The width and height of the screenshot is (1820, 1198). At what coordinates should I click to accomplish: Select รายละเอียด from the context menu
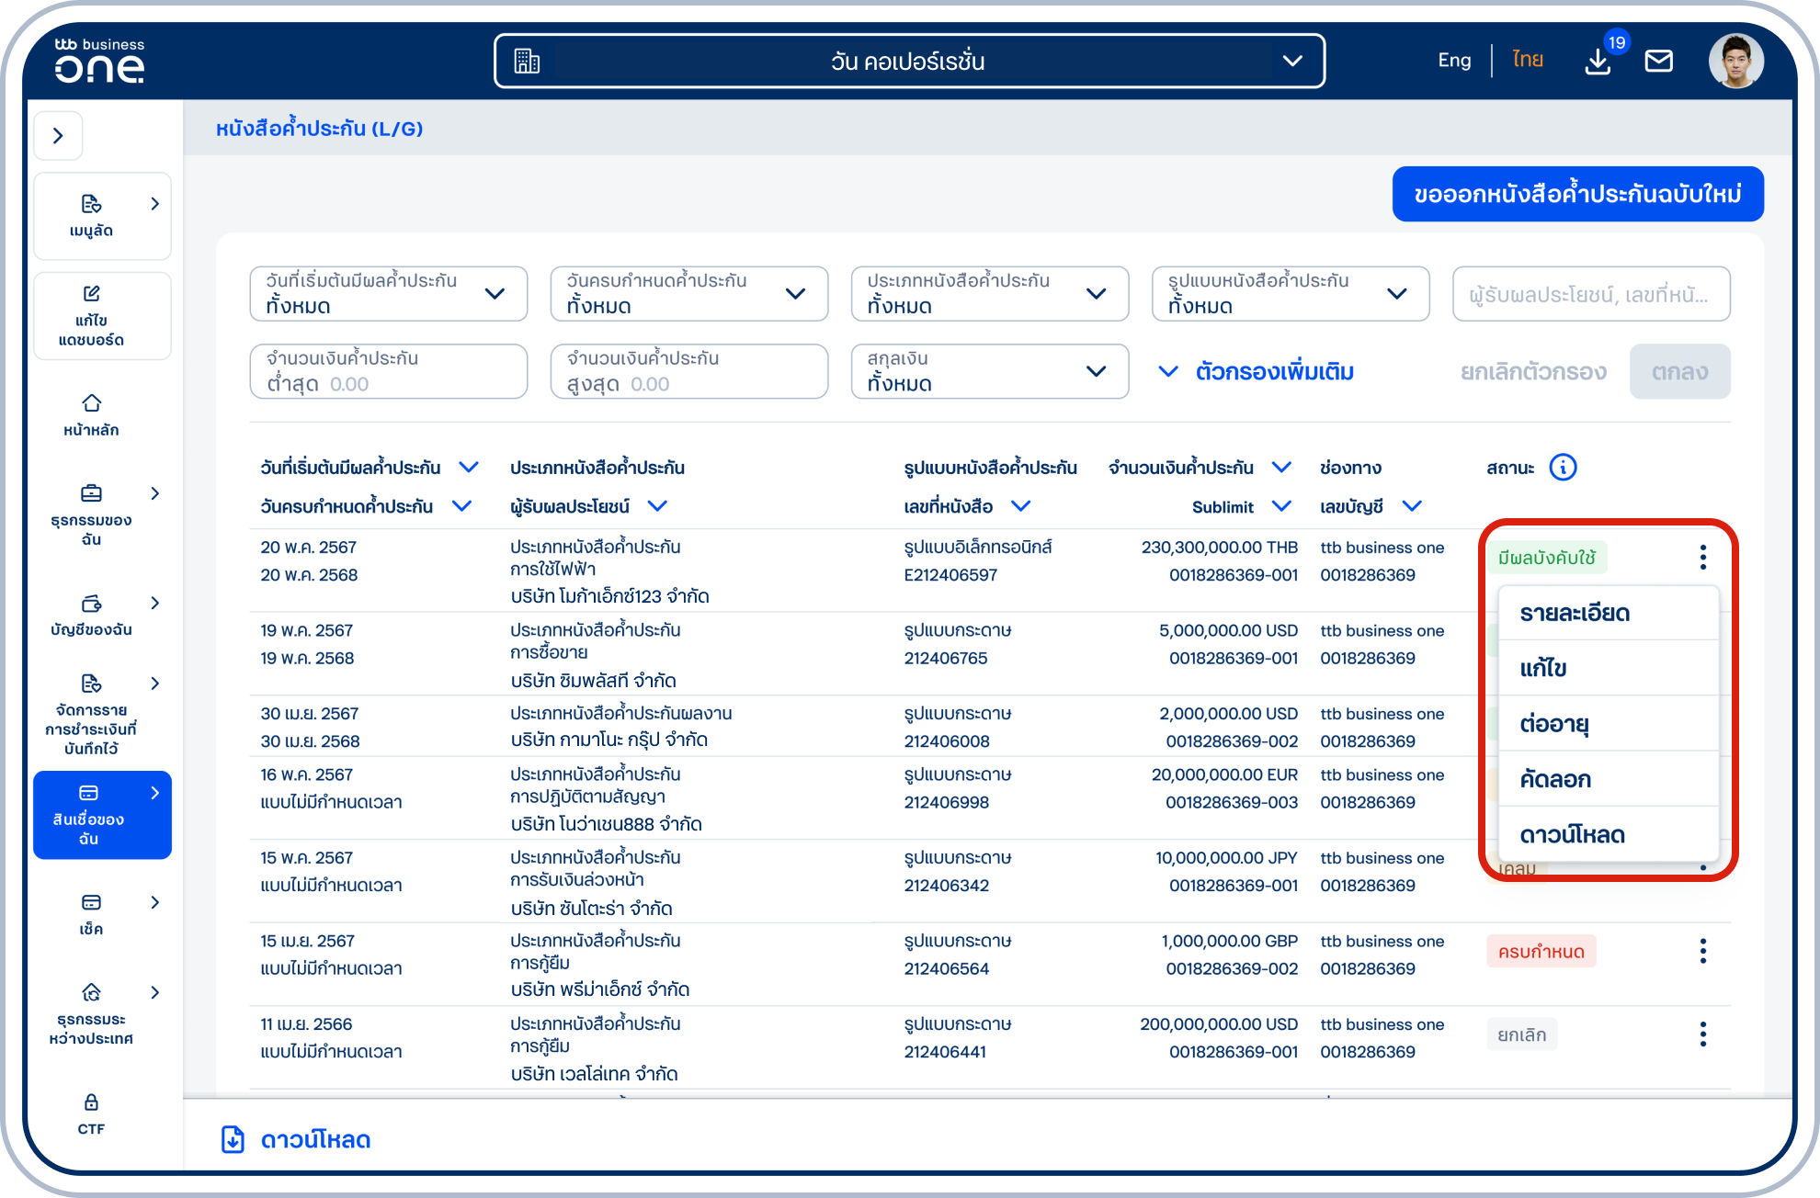[x=1575, y=613]
